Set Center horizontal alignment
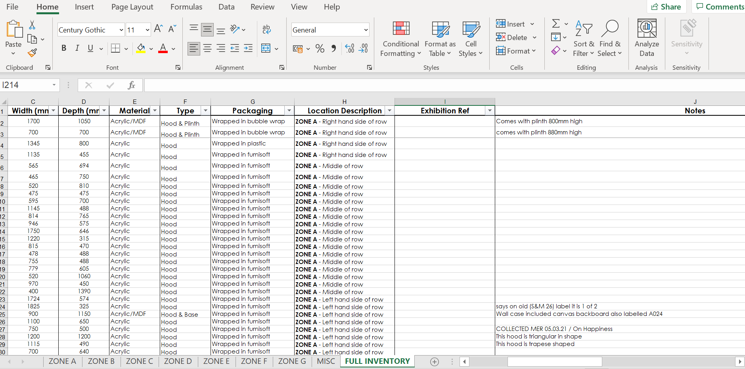Screen dimensions: 745x369 pos(207,48)
